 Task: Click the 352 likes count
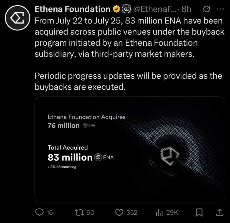[x=132, y=212]
